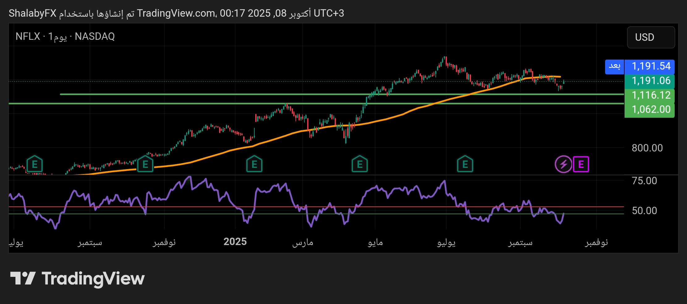Click the leftmost green earnings E marker

(35, 164)
